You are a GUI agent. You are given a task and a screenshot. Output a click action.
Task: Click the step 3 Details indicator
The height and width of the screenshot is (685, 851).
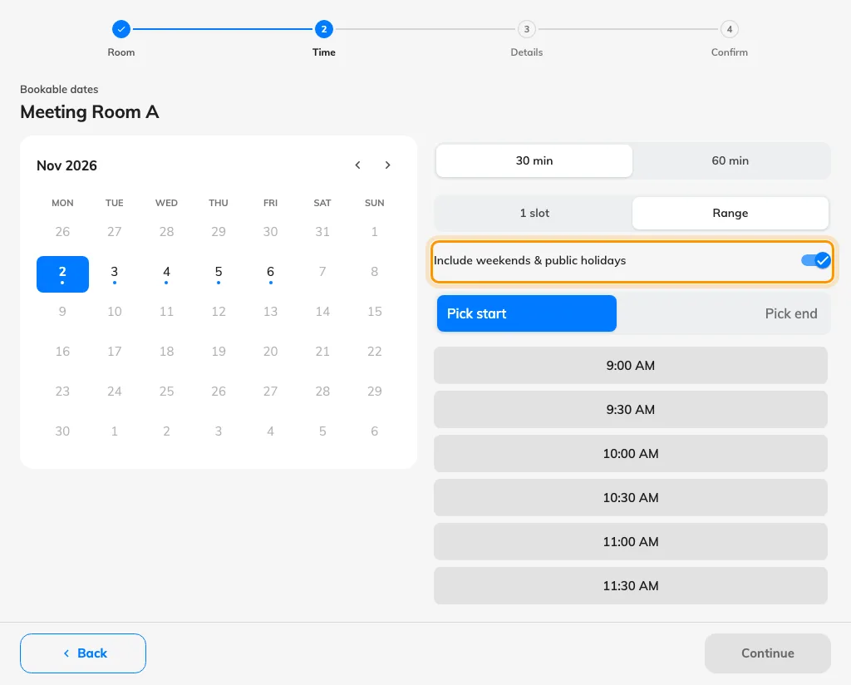[x=526, y=29]
